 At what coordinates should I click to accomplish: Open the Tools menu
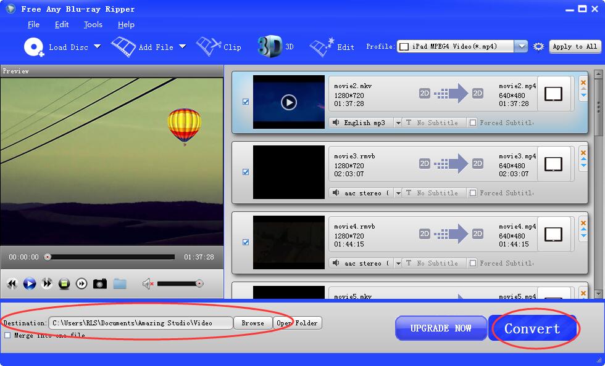[x=93, y=25]
